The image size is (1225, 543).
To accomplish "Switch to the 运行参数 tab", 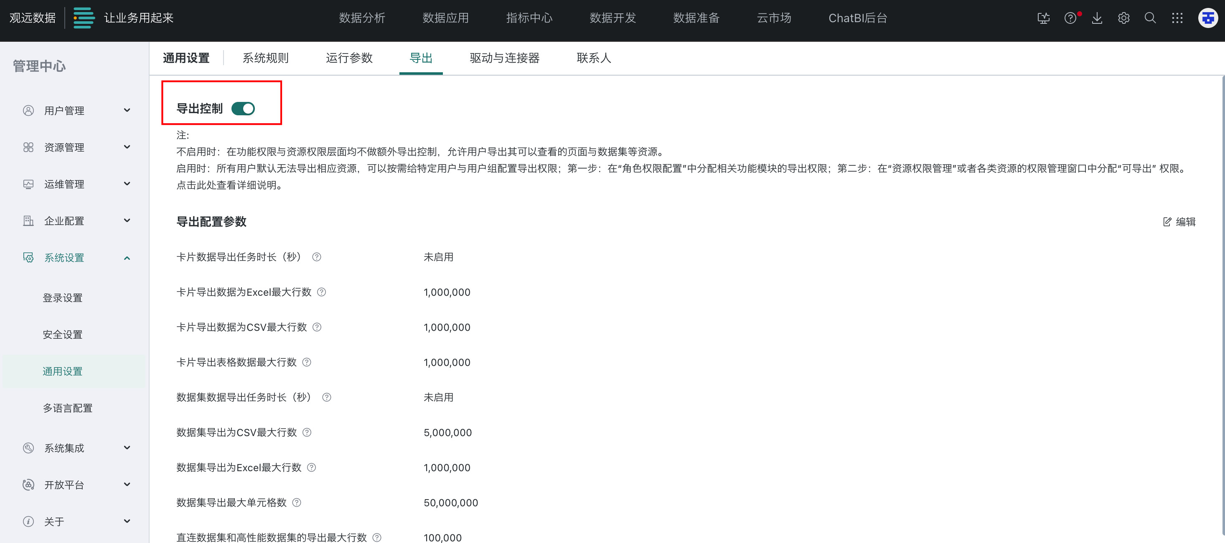I will (349, 58).
